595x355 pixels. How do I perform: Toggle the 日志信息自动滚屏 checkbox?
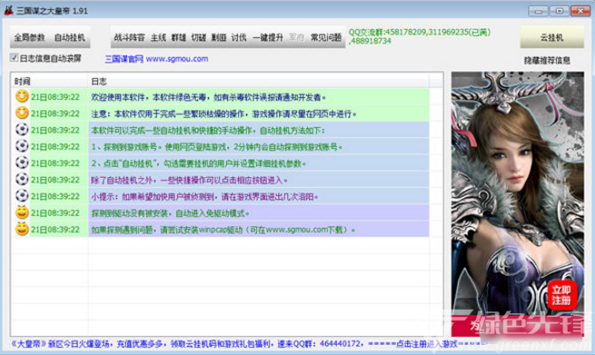(14, 57)
